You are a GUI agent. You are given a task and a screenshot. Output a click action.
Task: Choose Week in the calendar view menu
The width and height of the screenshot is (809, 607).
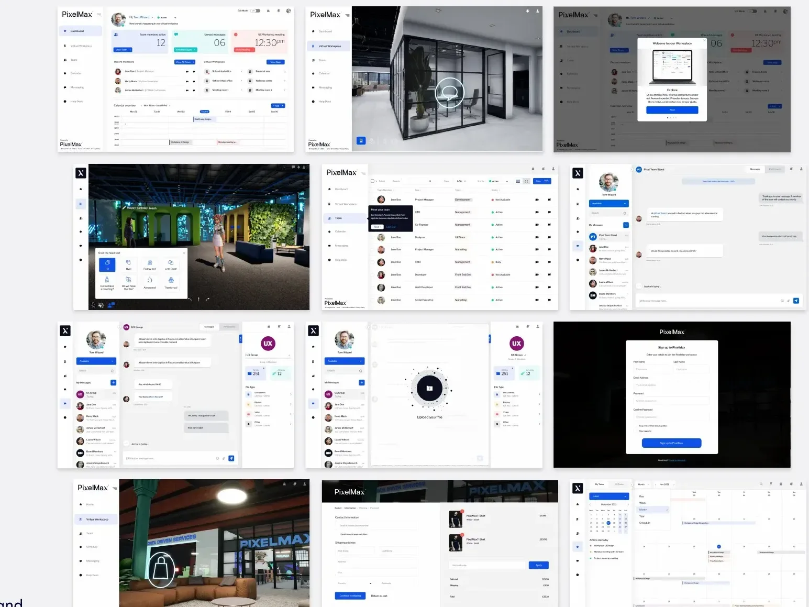click(x=643, y=503)
